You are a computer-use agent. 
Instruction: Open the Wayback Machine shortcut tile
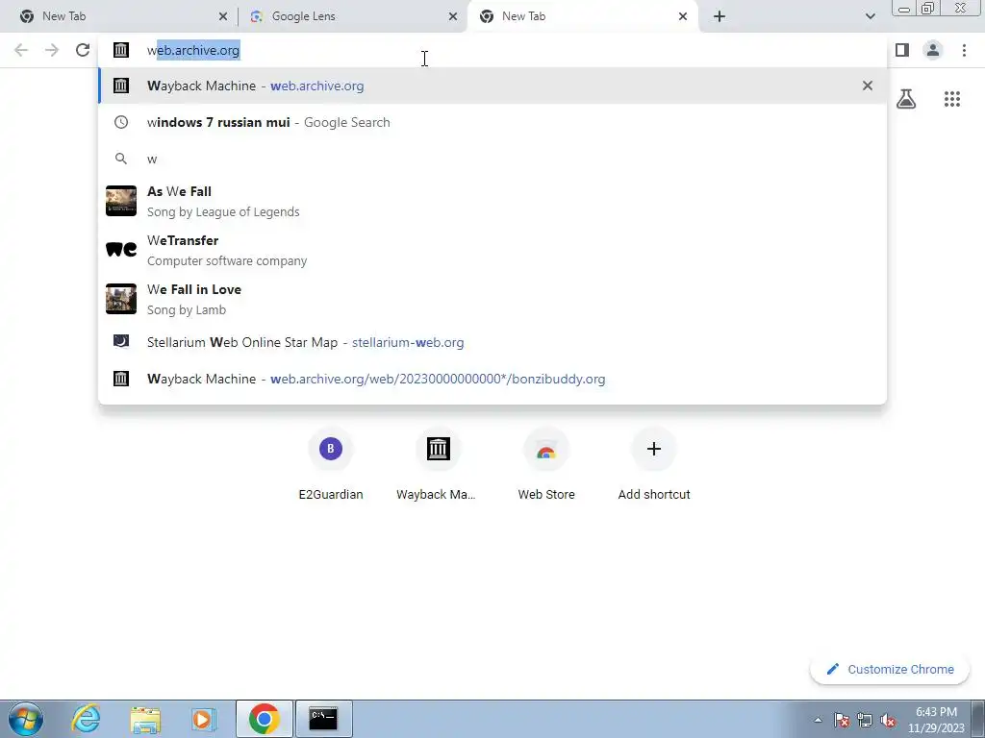point(438,464)
